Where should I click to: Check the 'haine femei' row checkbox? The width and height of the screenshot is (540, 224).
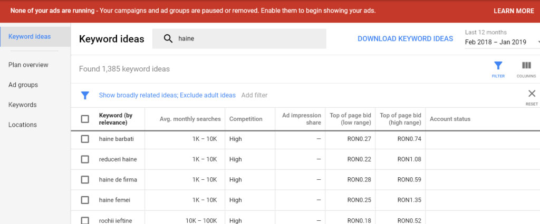pyautogui.click(x=85, y=200)
